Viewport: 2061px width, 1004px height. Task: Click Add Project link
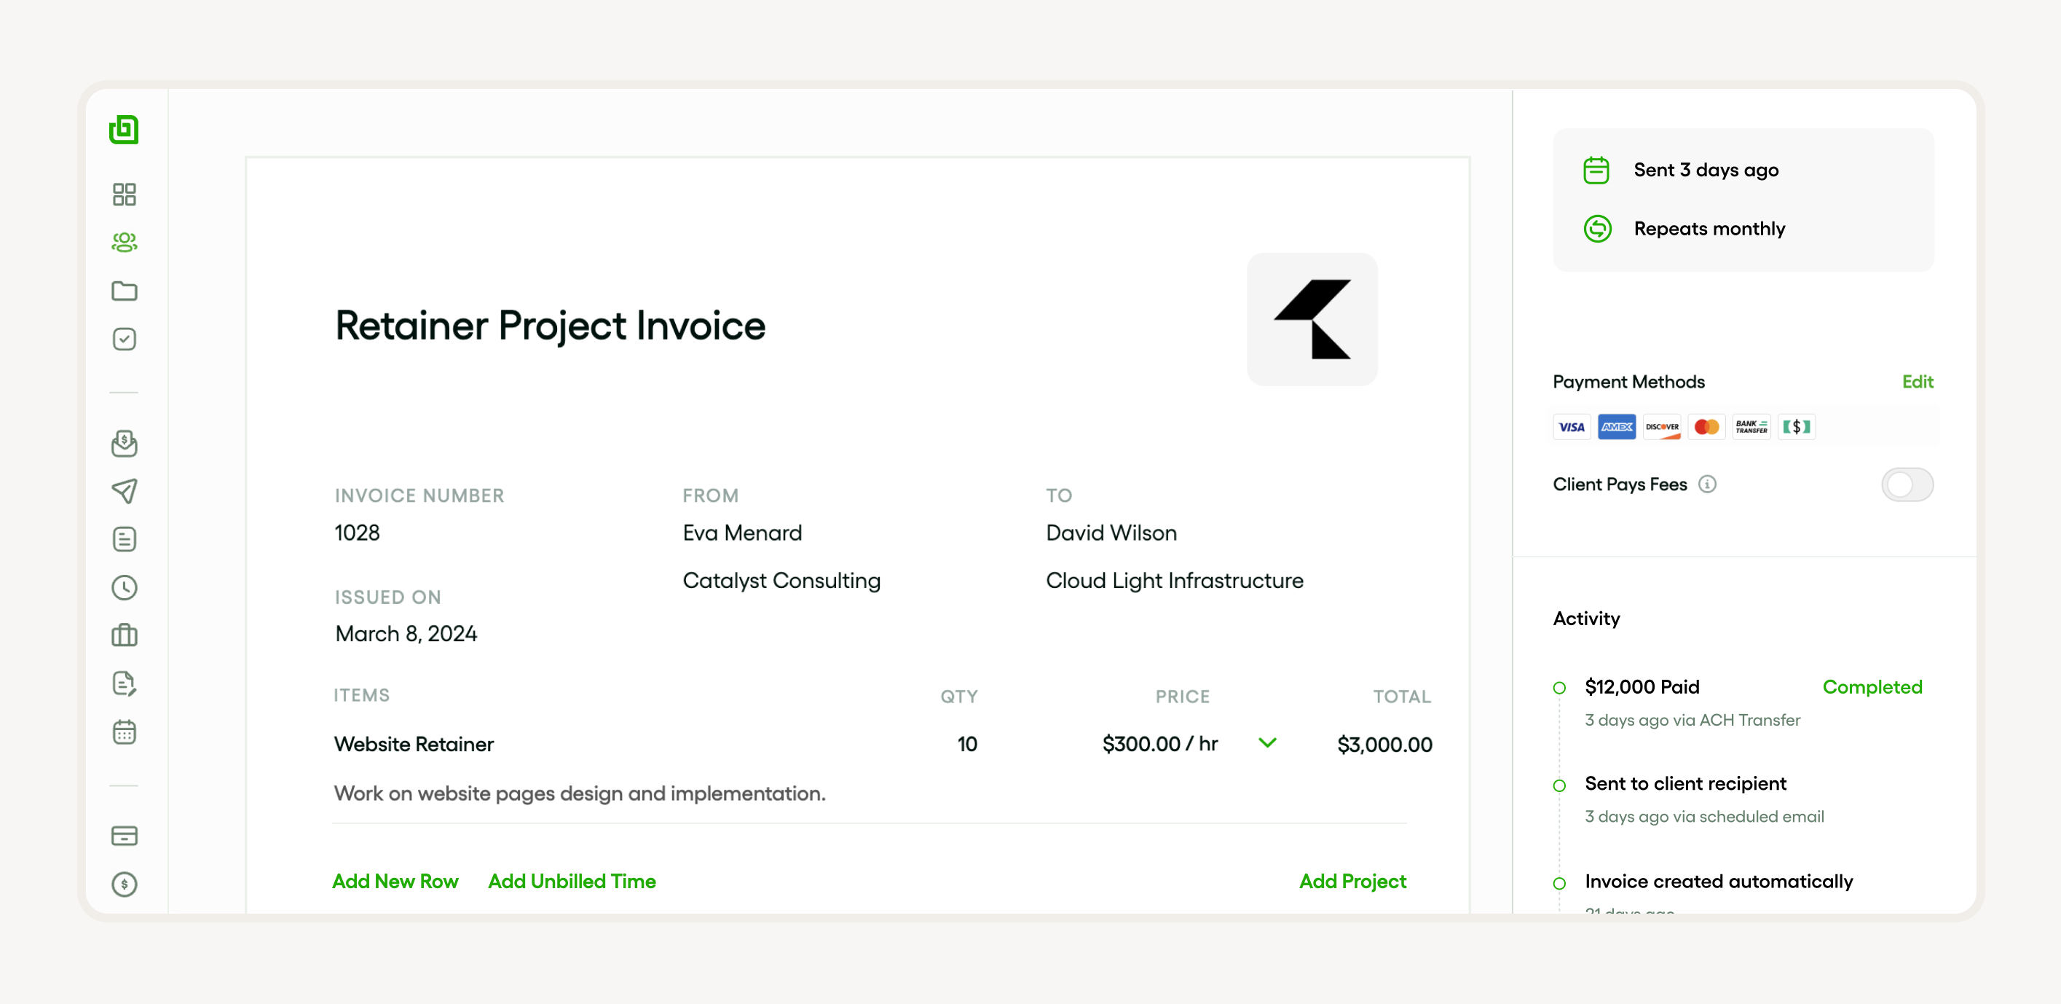tap(1352, 881)
